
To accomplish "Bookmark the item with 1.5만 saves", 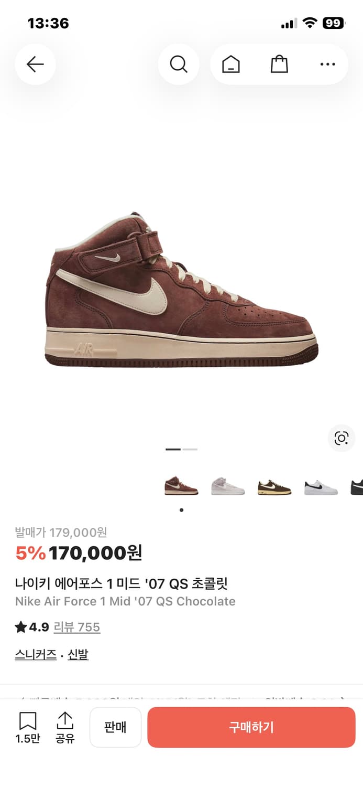I will pos(28,727).
